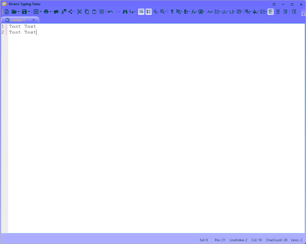Click the fx function icon
Image resolution: width=306 pixels, height=244 pixels.
(x=193, y=12)
